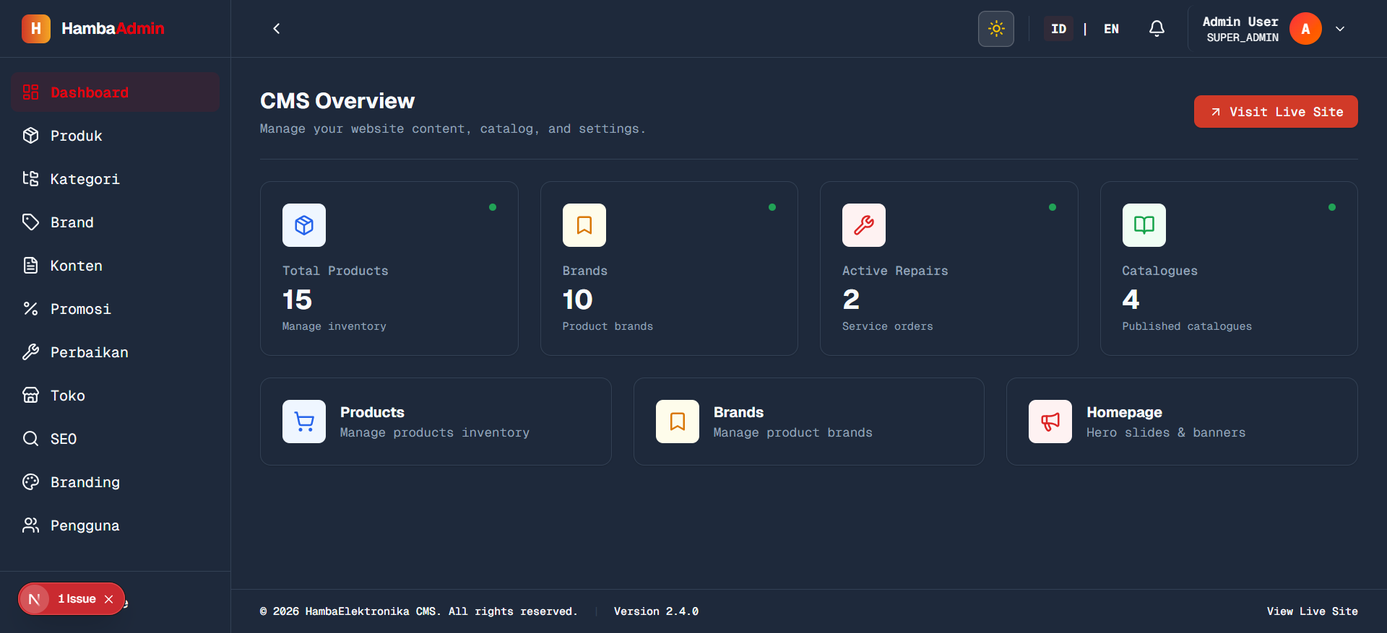This screenshot has height=633, width=1387.
Task: Click the SEO magnifier icon
Action: tap(30, 439)
